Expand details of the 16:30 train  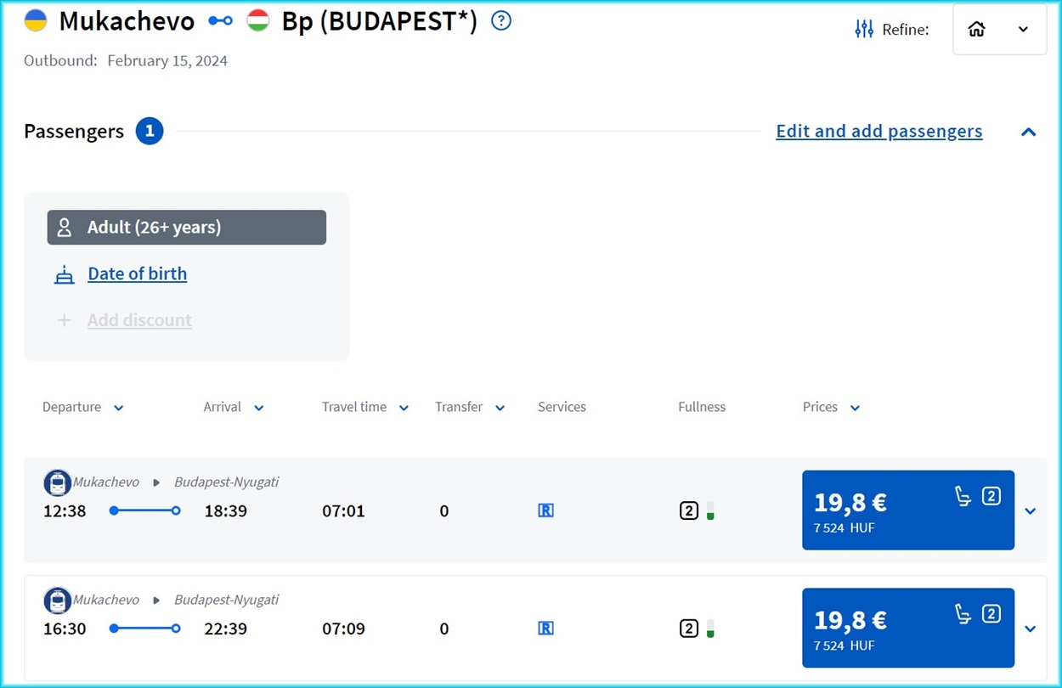(1030, 629)
